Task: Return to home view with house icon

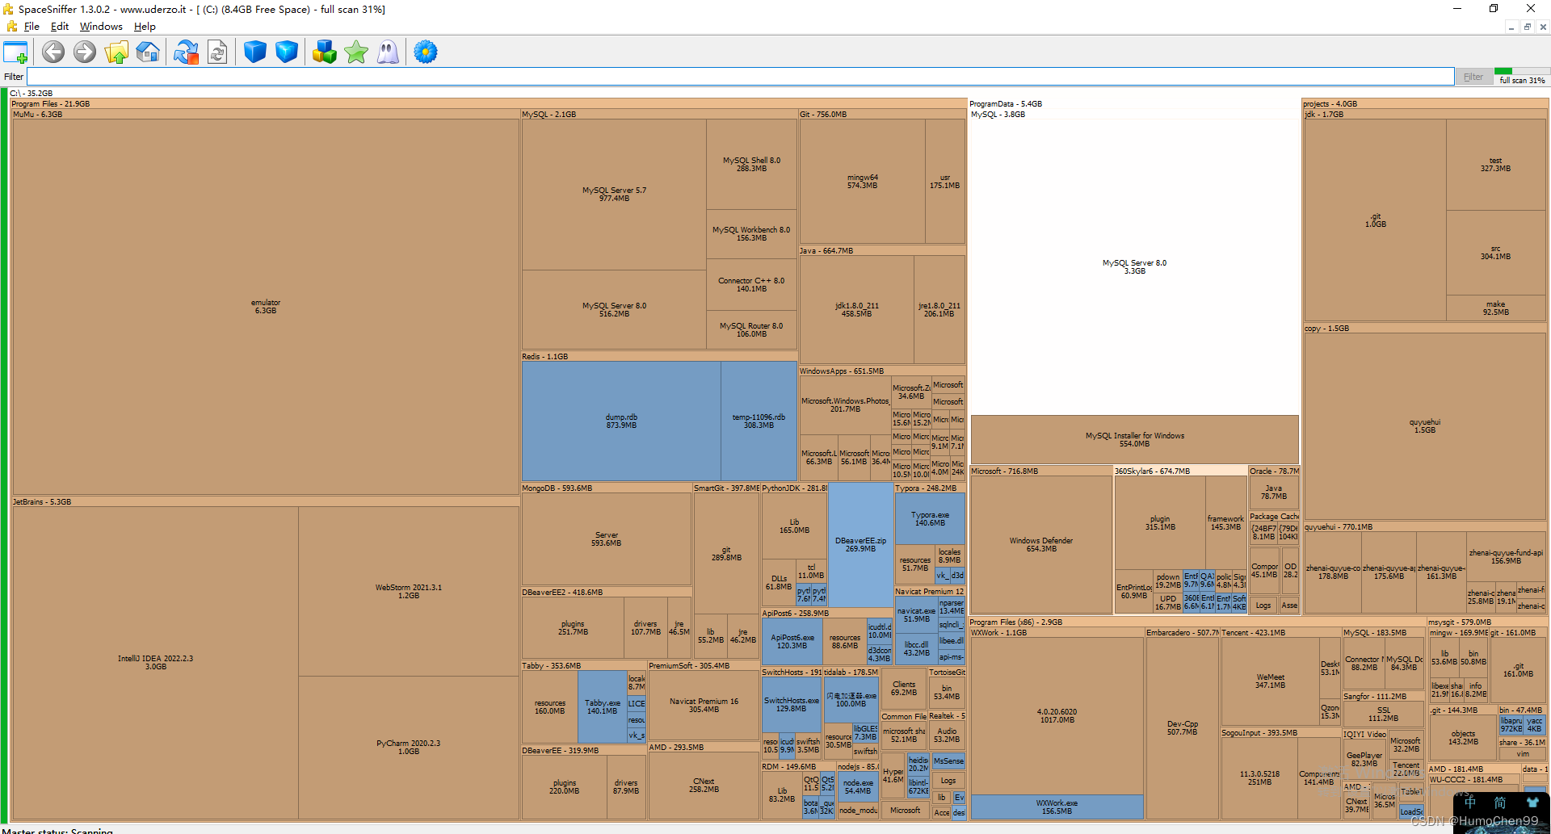Action: point(148,52)
